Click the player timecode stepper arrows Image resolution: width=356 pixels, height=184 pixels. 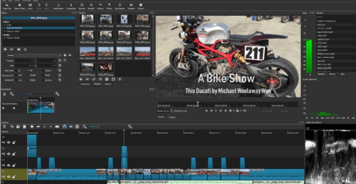[x=171, y=111]
